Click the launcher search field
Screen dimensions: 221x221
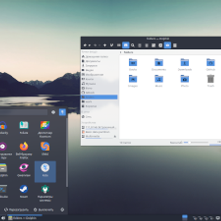[x=24, y=112]
